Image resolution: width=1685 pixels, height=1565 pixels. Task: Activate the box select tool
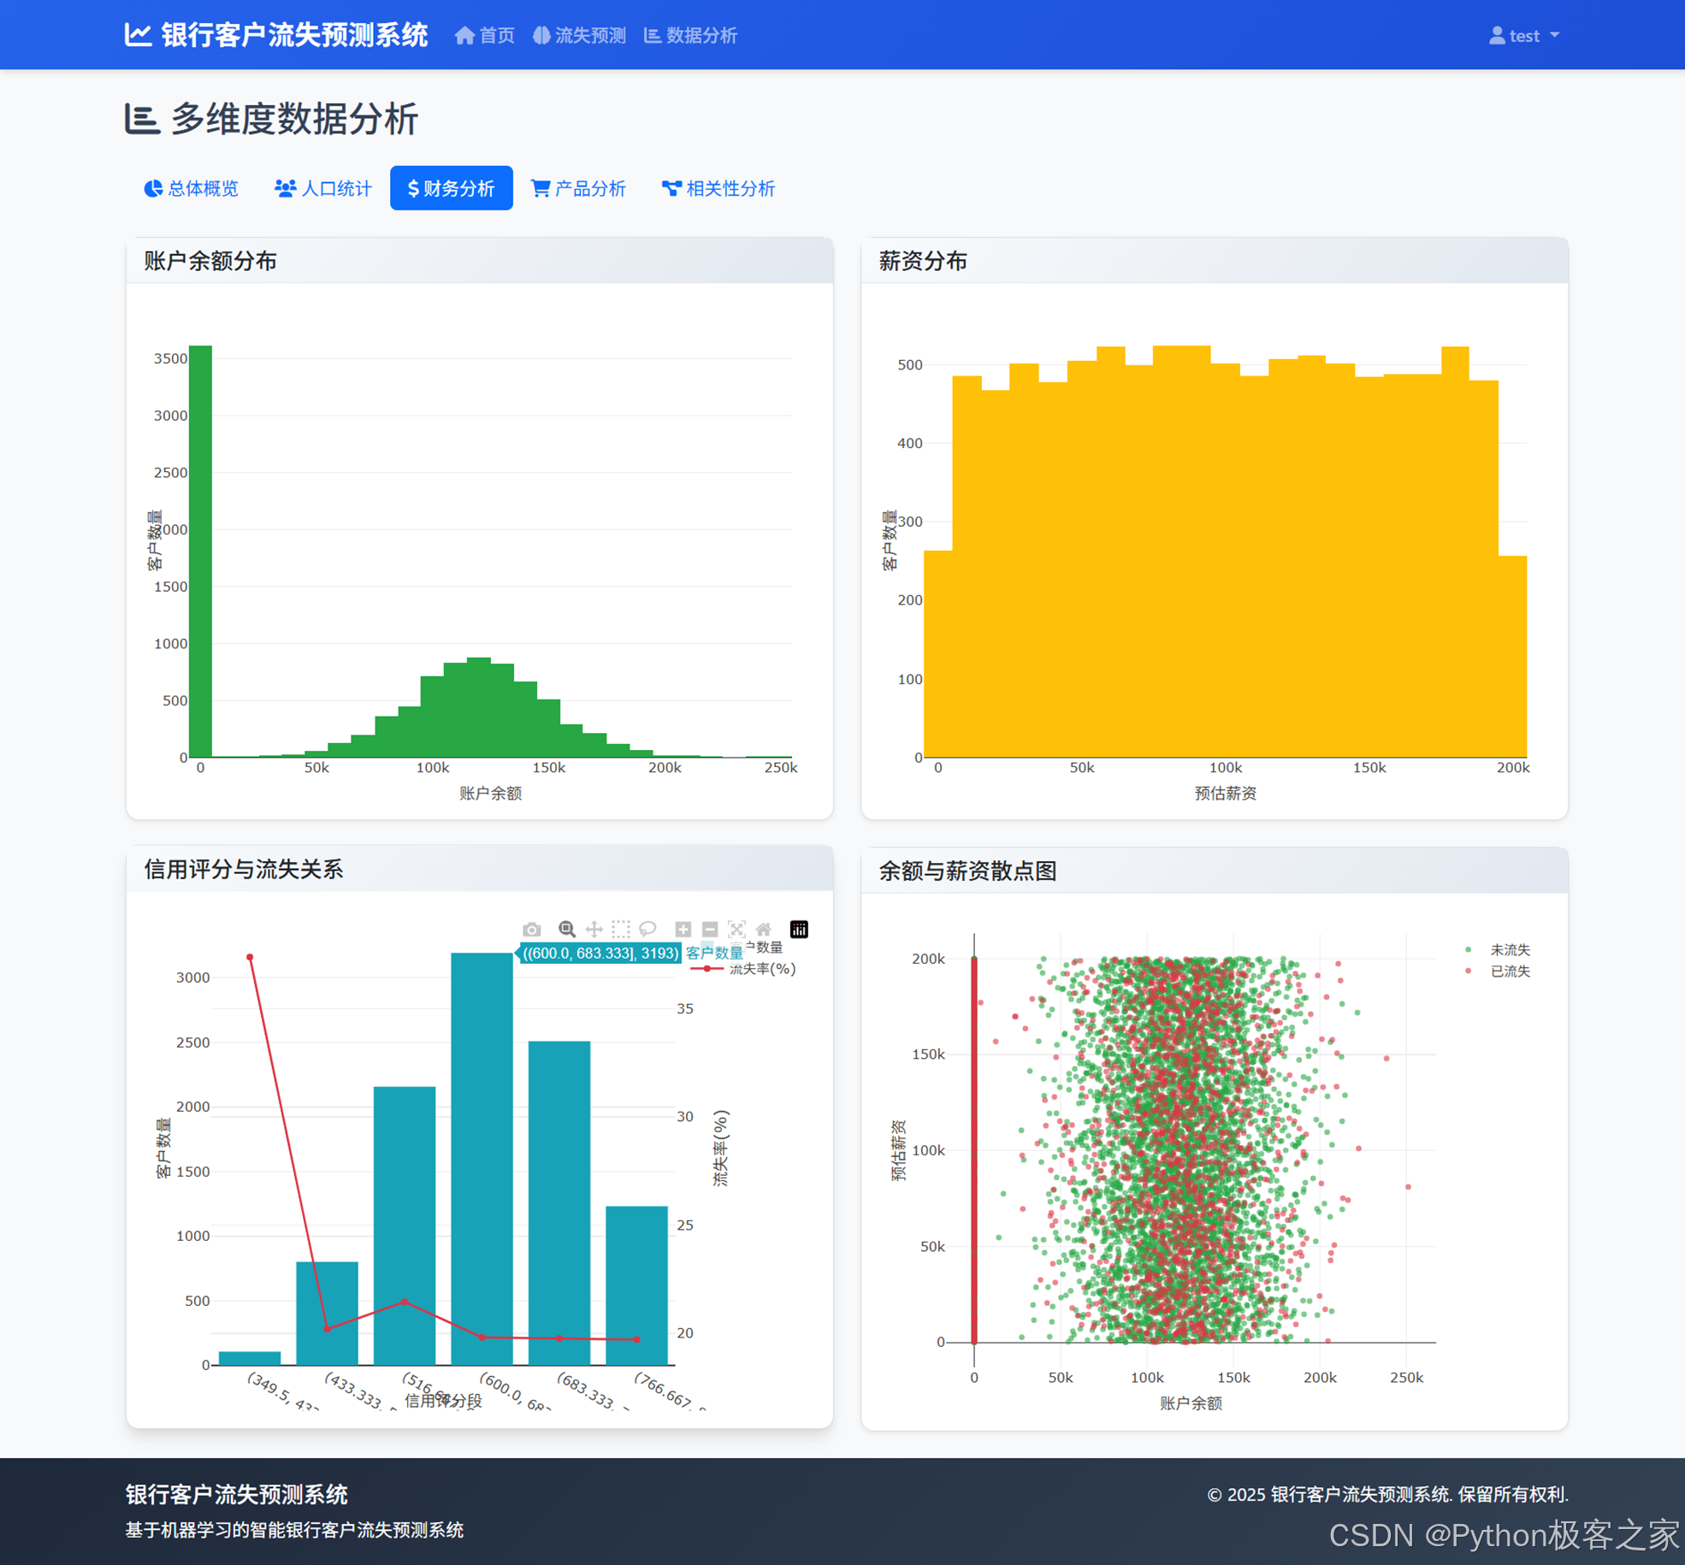[x=621, y=930]
